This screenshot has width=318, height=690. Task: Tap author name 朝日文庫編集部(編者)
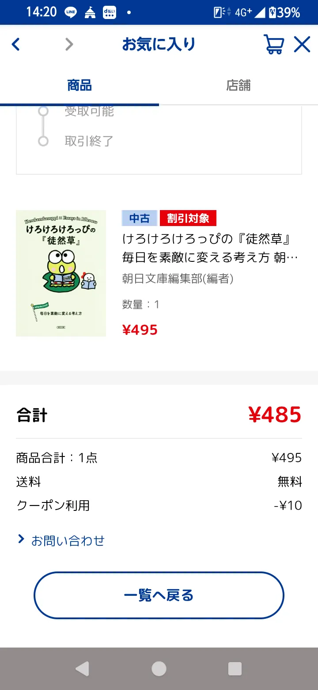178,279
